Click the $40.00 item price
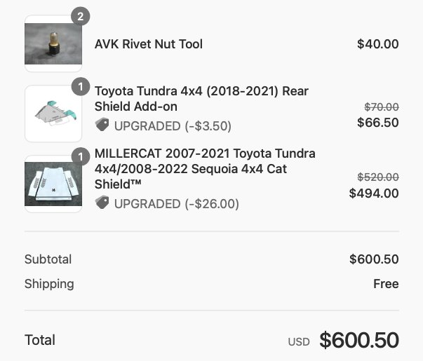The image size is (423, 361). point(378,44)
